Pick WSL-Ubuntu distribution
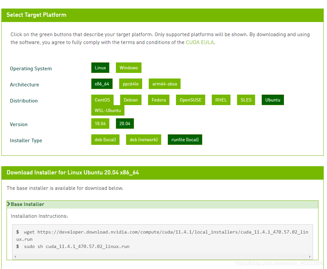The image size is (327, 269). point(108,110)
